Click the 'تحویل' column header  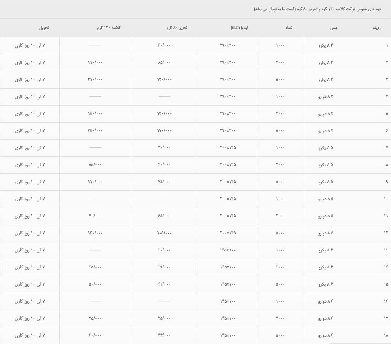pyautogui.click(x=44, y=28)
